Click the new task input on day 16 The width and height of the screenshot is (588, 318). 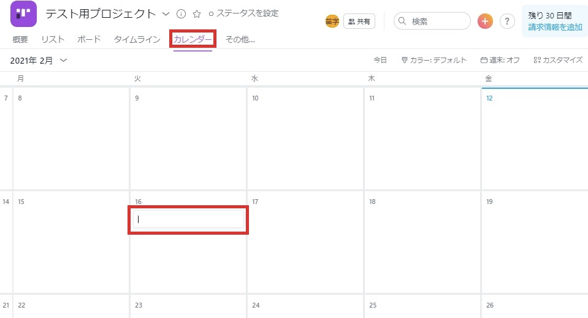188,219
